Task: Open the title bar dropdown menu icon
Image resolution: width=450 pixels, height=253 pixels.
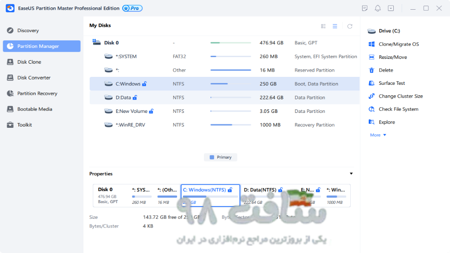Action: (x=391, y=8)
